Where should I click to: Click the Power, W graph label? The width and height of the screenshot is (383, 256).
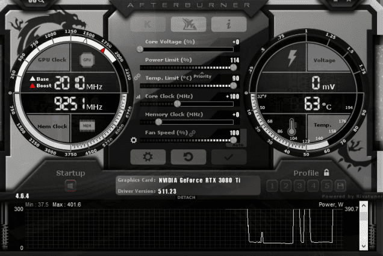pos(331,205)
